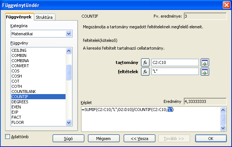Select FACT in function list

pos(38,117)
